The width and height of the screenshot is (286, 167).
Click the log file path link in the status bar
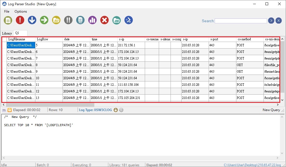(252, 165)
